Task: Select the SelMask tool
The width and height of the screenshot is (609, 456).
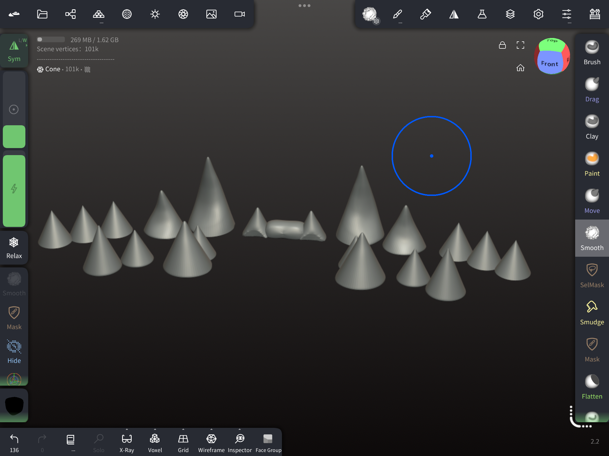Action: pyautogui.click(x=592, y=275)
